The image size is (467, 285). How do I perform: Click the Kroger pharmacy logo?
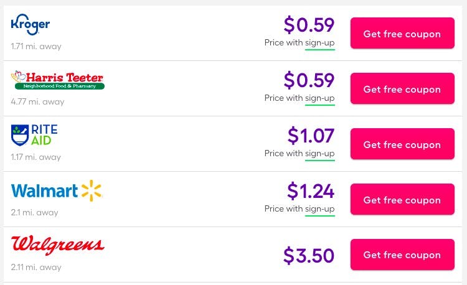[x=30, y=24]
